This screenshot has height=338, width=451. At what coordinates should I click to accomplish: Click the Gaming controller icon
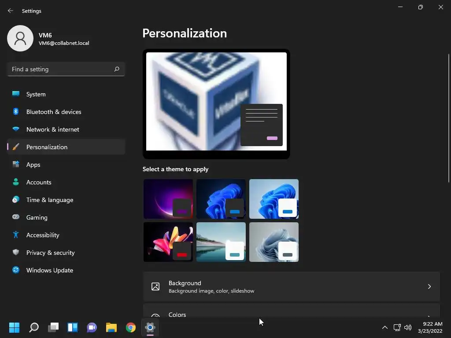pyautogui.click(x=16, y=217)
